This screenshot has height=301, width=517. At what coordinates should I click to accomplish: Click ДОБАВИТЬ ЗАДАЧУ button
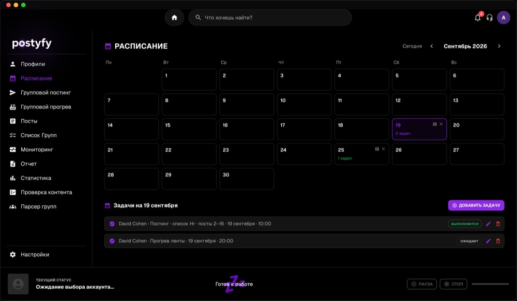(476, 205)
